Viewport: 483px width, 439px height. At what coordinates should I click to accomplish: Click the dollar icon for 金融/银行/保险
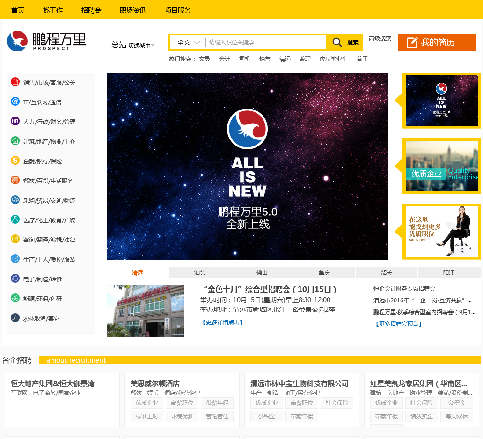[15, 161]
